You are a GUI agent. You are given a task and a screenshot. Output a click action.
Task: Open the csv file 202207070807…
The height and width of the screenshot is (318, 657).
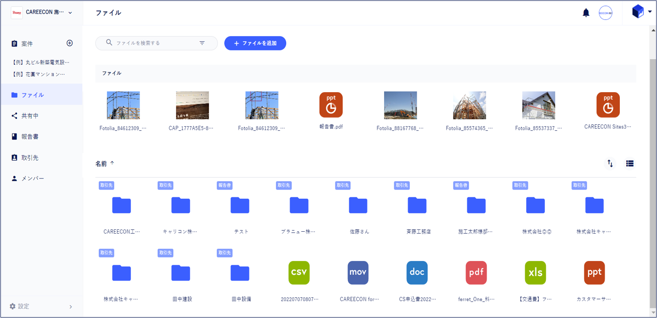pyautogui.click(x=299, y=273)
